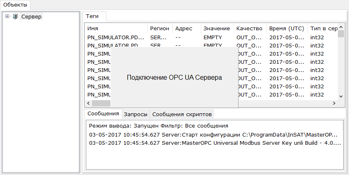Click tag table scroll down arrow

tap(341, 96)
